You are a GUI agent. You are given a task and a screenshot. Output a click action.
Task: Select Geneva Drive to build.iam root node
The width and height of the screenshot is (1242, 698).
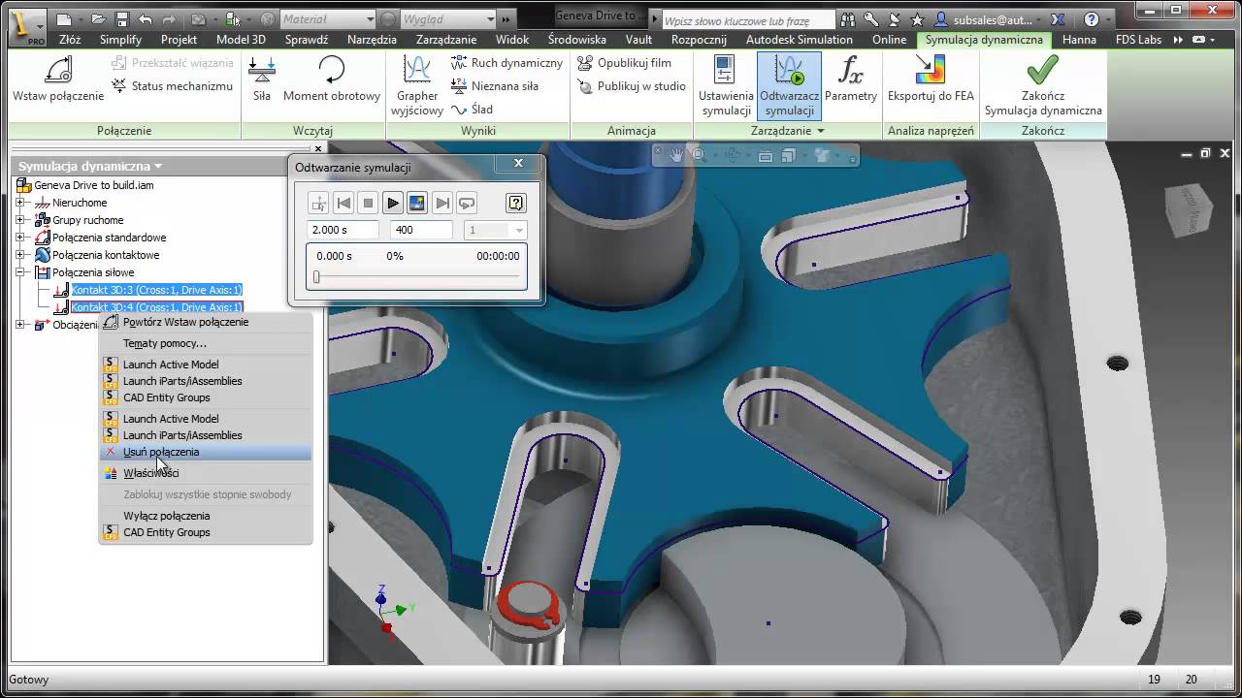93,185
